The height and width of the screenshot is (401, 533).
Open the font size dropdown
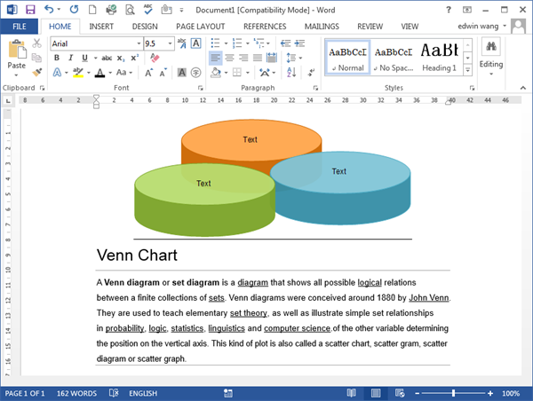(x=169, y=43)
